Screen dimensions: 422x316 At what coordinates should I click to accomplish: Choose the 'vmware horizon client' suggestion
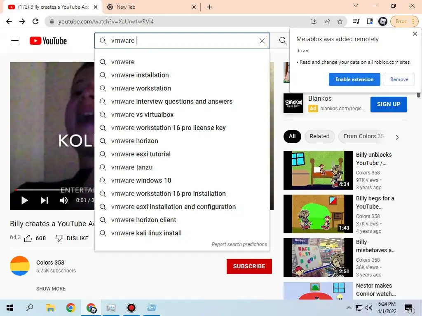pos(182,220)
